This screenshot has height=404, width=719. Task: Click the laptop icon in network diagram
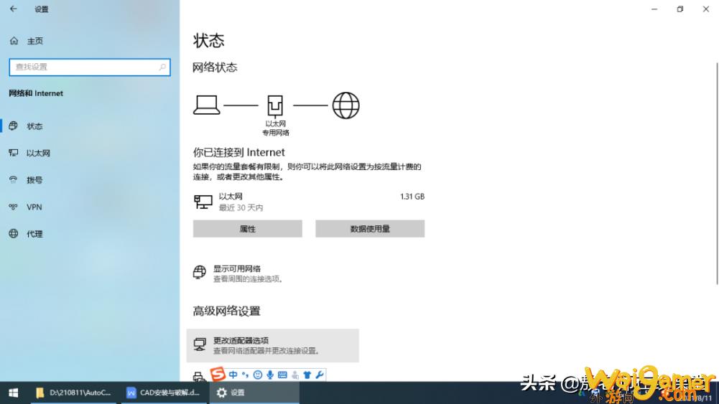(206, 105)
